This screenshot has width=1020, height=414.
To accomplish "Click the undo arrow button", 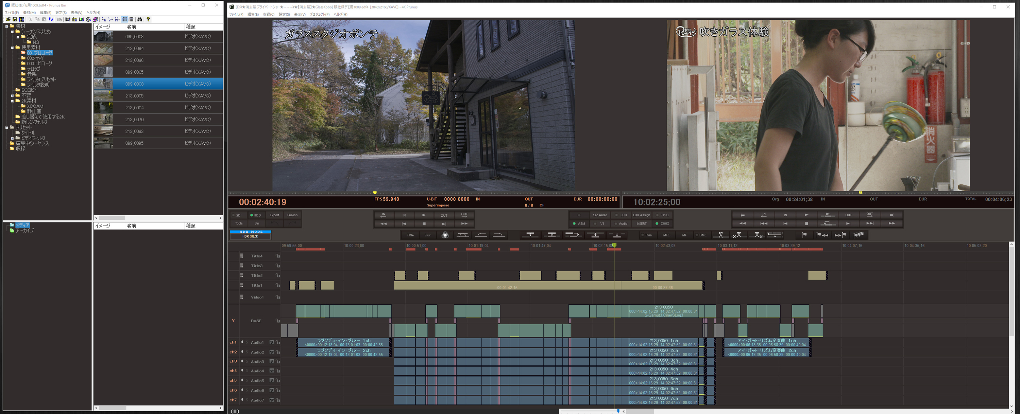I will click(274, 223).
